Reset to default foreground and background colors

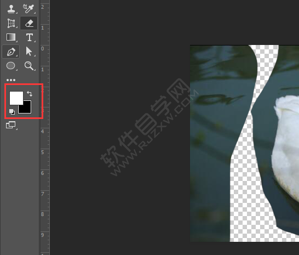tap(12, 112)
